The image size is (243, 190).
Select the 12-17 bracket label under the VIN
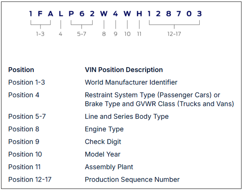174,34
